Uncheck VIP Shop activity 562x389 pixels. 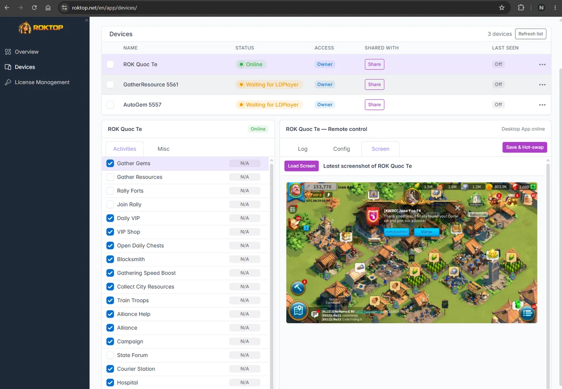point(110,232)
